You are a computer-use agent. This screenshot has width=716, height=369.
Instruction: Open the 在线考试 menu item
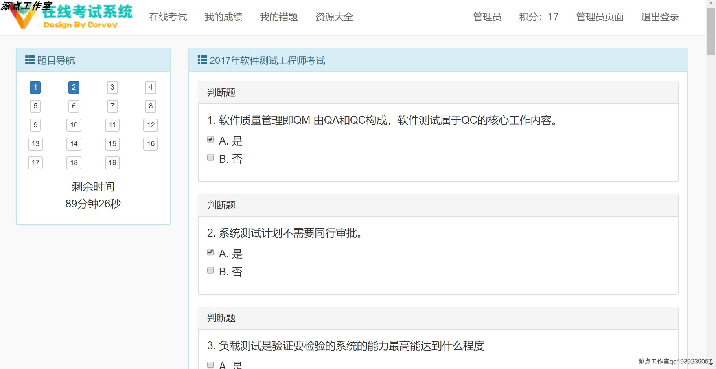pyautogui.click(x=168, y=17)
